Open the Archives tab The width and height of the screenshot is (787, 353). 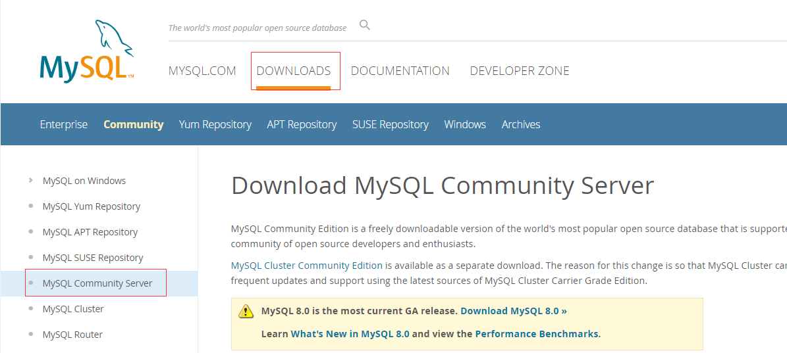(x=521, y=124)
